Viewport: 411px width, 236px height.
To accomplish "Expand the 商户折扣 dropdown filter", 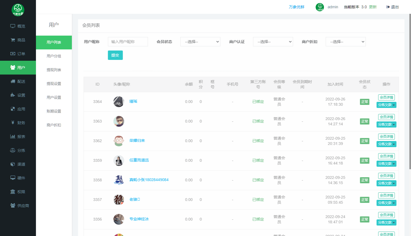I will click(345, 42).
